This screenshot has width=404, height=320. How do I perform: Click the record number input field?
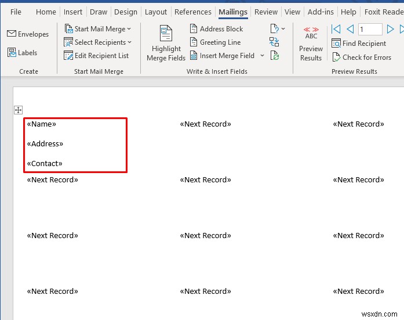[370, 29]
